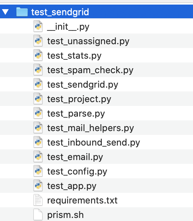Select the test_unassigned.py file label
Image resolution: width=193 pixels, height=221 pixels.
click(x=88, y=41)
